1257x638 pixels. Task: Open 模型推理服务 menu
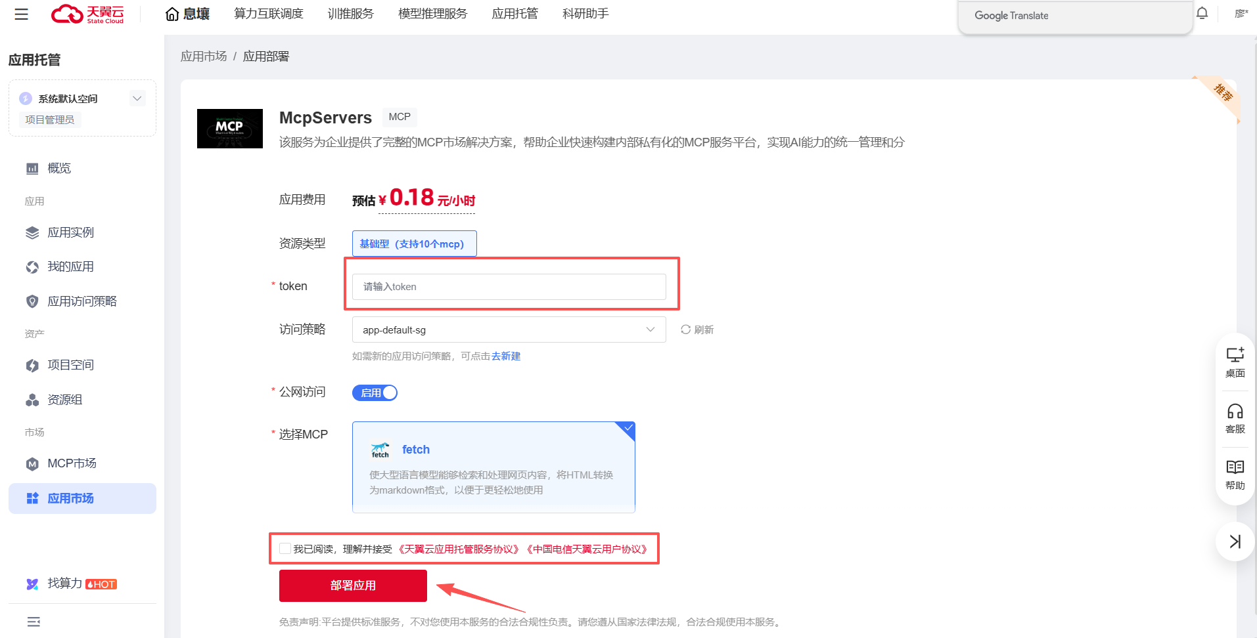(x=433, y=14)
